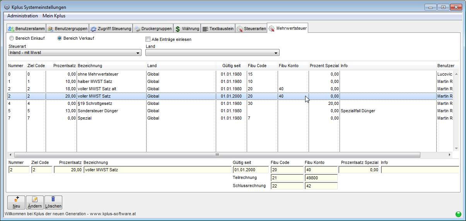Click the green status indicator light
The height and width of the screenshot is (221, 466).
point(458,214)
